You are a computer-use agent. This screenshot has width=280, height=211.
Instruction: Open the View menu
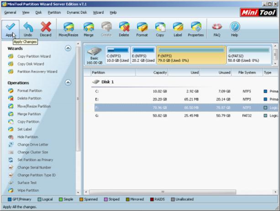click(26, 12)
